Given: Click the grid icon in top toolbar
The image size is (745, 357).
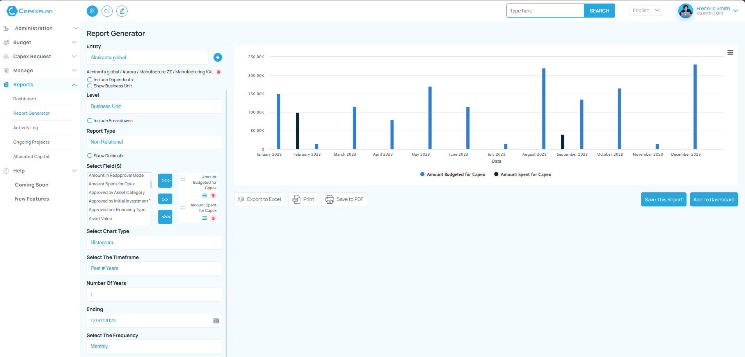Looking at the screenshot, I should click(92, 11).
